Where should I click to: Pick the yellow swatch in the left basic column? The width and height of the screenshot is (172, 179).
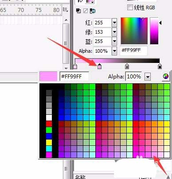(49, 143)
